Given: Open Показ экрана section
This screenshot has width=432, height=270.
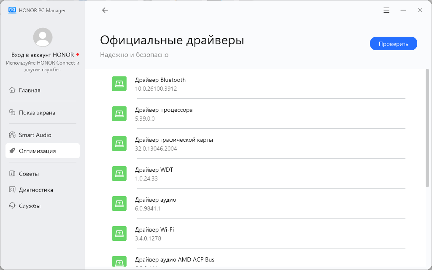Looking at the screenshot, I should click(x=37, y=113).
